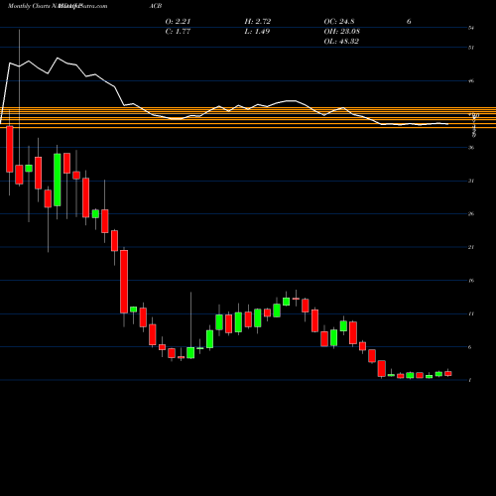Click the price axis label 1

click(x=470, y=380)
